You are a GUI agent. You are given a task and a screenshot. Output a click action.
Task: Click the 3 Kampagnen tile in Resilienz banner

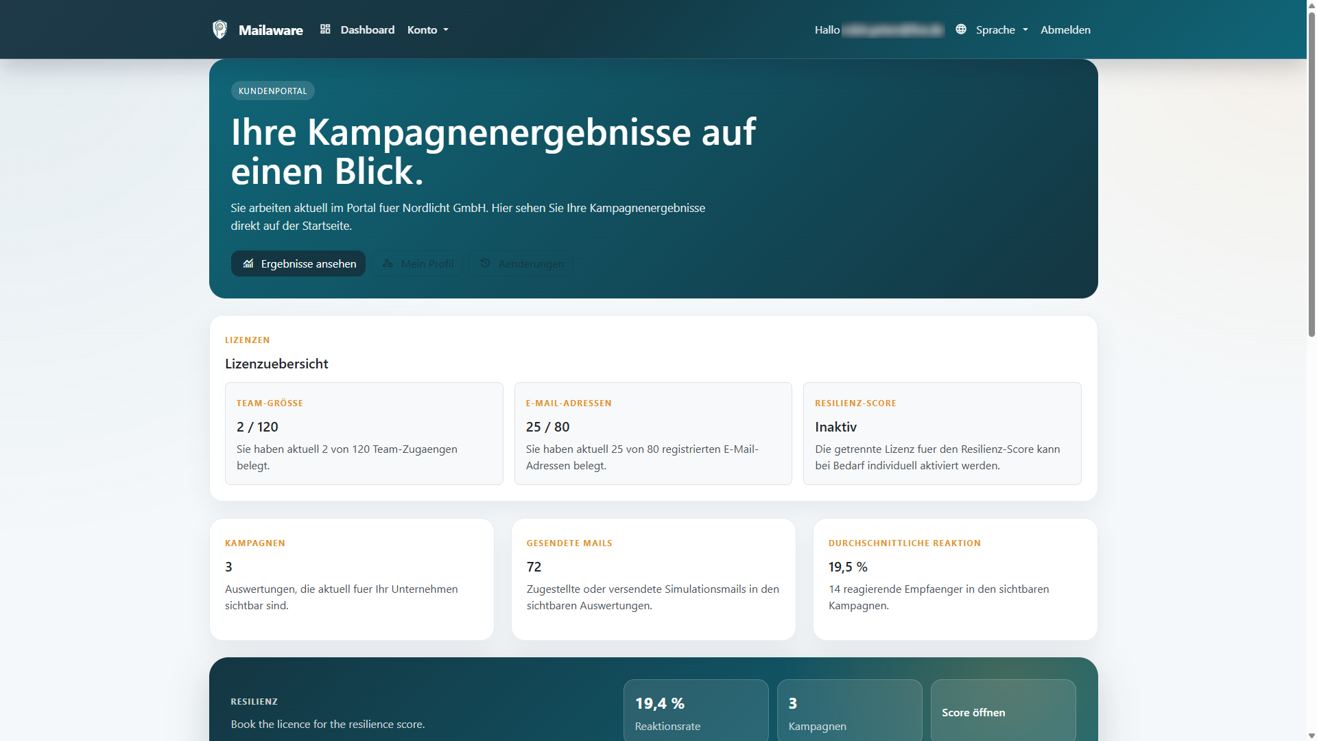849,711
